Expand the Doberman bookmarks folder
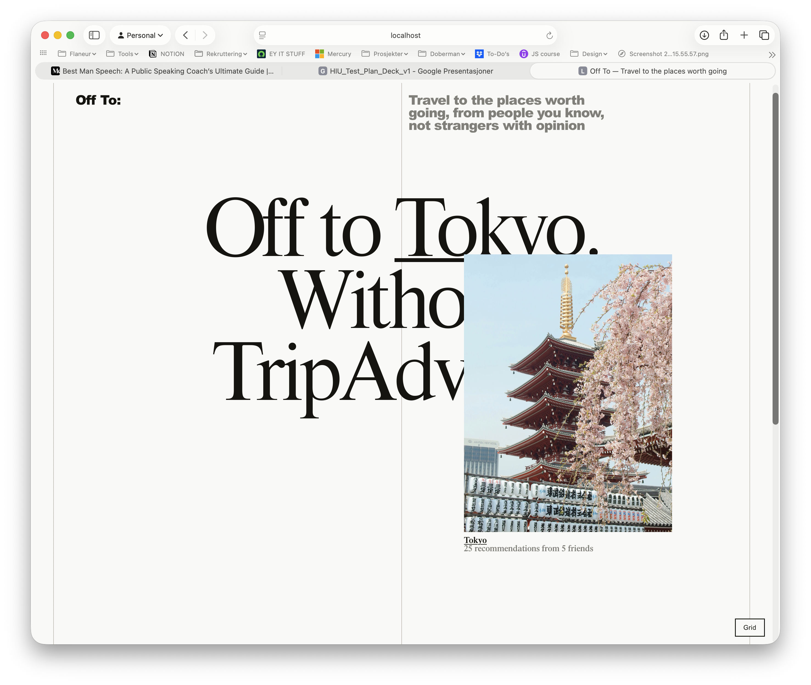Image resolution: width=811 pixels, height=685 pixels. [x=442, y=54]
